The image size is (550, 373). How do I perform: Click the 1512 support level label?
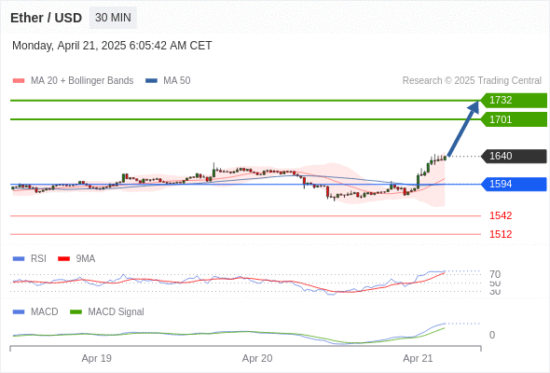(x=501, y=234)
